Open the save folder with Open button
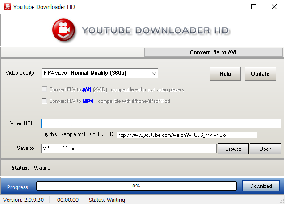 click(265, 149)
